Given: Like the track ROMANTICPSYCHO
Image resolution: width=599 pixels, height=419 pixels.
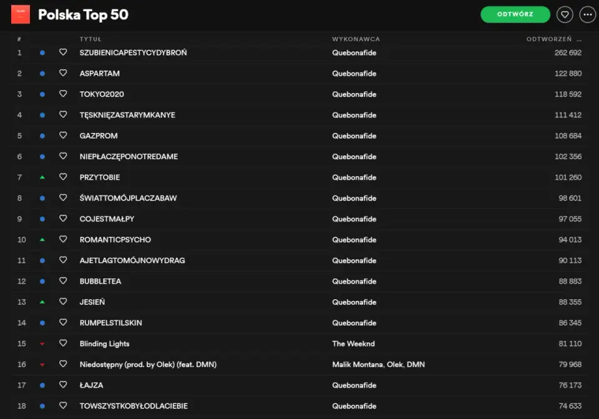Looking at the screenshot, I should tap(63, 239).
